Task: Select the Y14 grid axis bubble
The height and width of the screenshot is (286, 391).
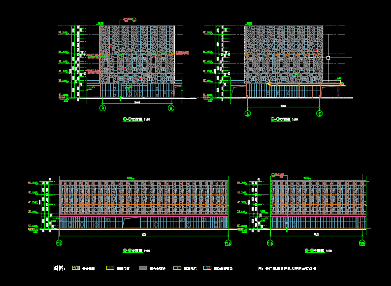Action: point(228,243)
